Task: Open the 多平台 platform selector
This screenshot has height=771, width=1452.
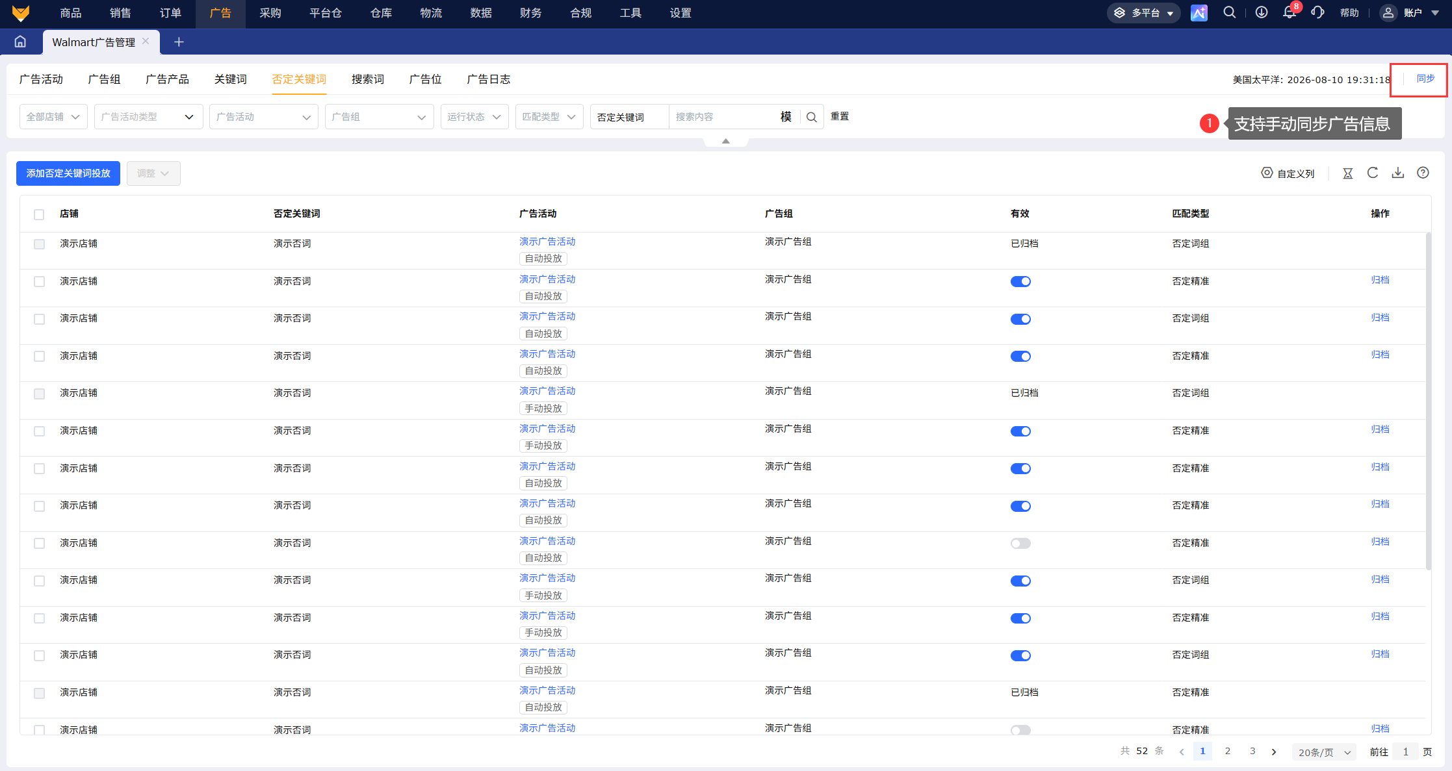Action: [1143, 13]
